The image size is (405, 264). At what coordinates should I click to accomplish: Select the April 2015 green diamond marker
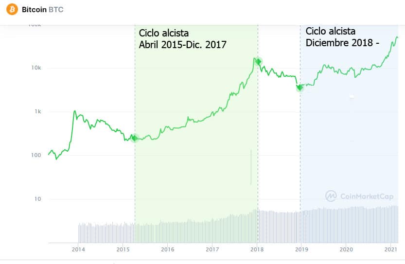pyautogui.click(x=135, y=138)
